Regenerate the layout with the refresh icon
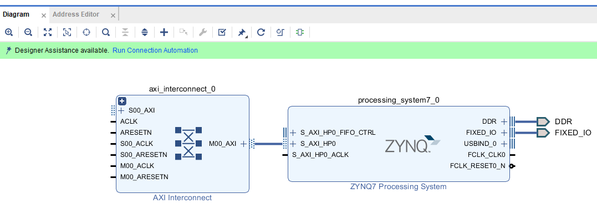 [x=261, y=32]
